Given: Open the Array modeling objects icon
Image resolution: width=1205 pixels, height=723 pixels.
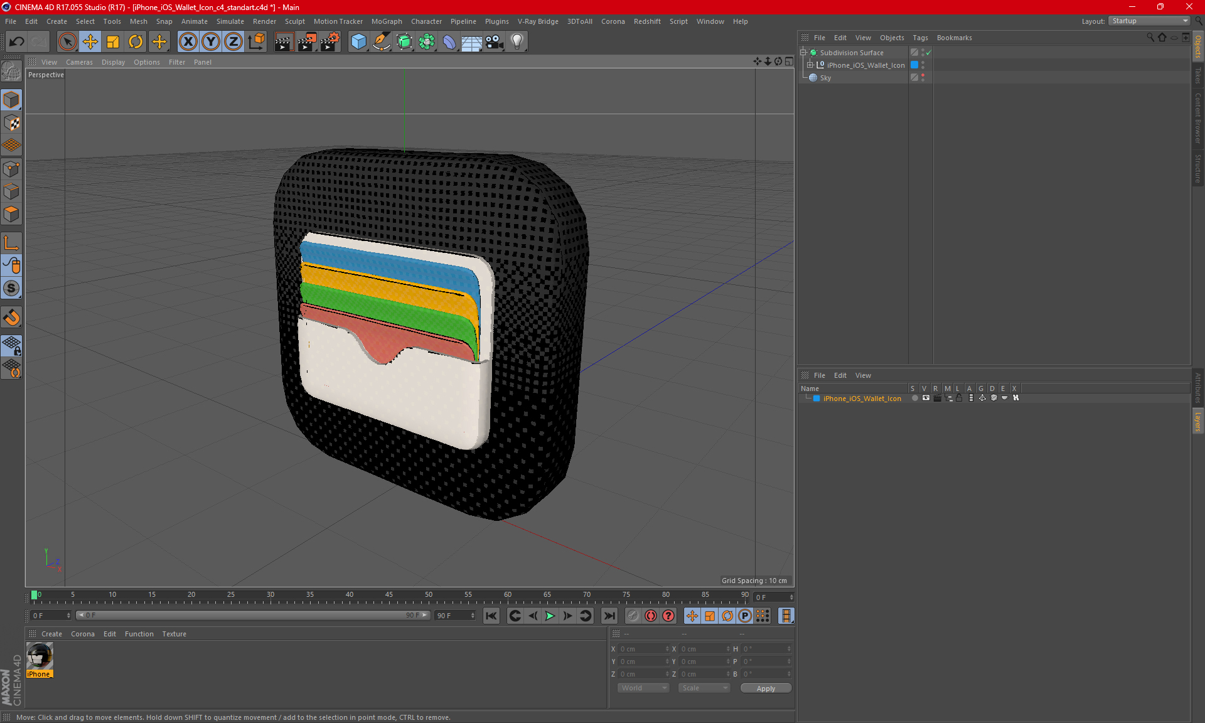Looking at the screenshot, I should tap(427, 42).
